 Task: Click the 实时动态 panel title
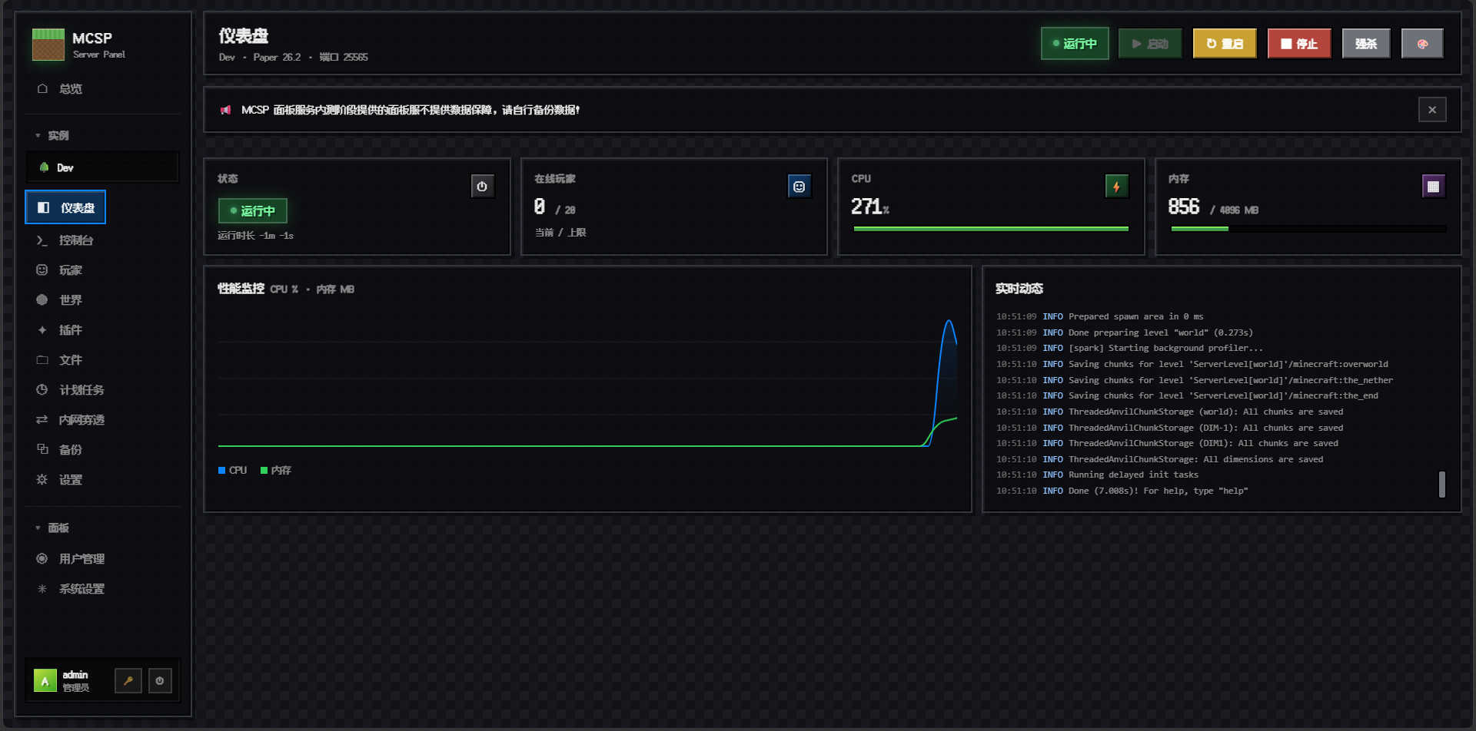(1019, 289)
